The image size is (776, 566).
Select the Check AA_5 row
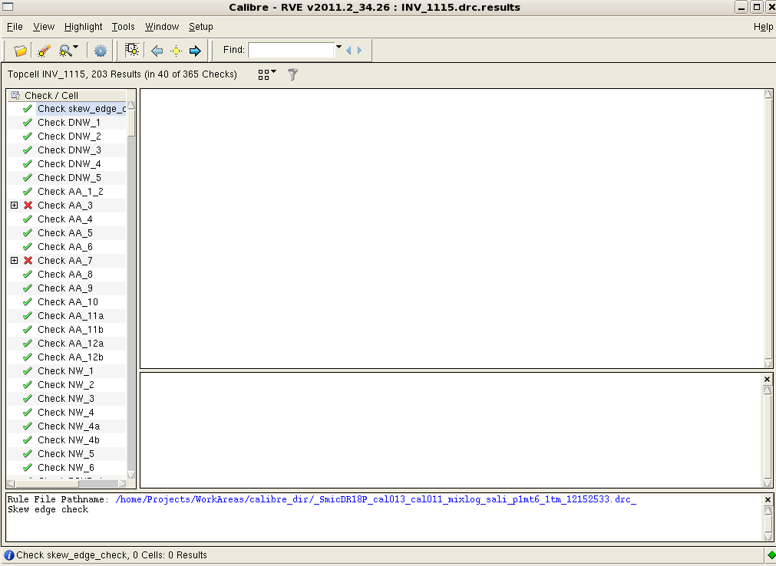[x=64, y=233]
